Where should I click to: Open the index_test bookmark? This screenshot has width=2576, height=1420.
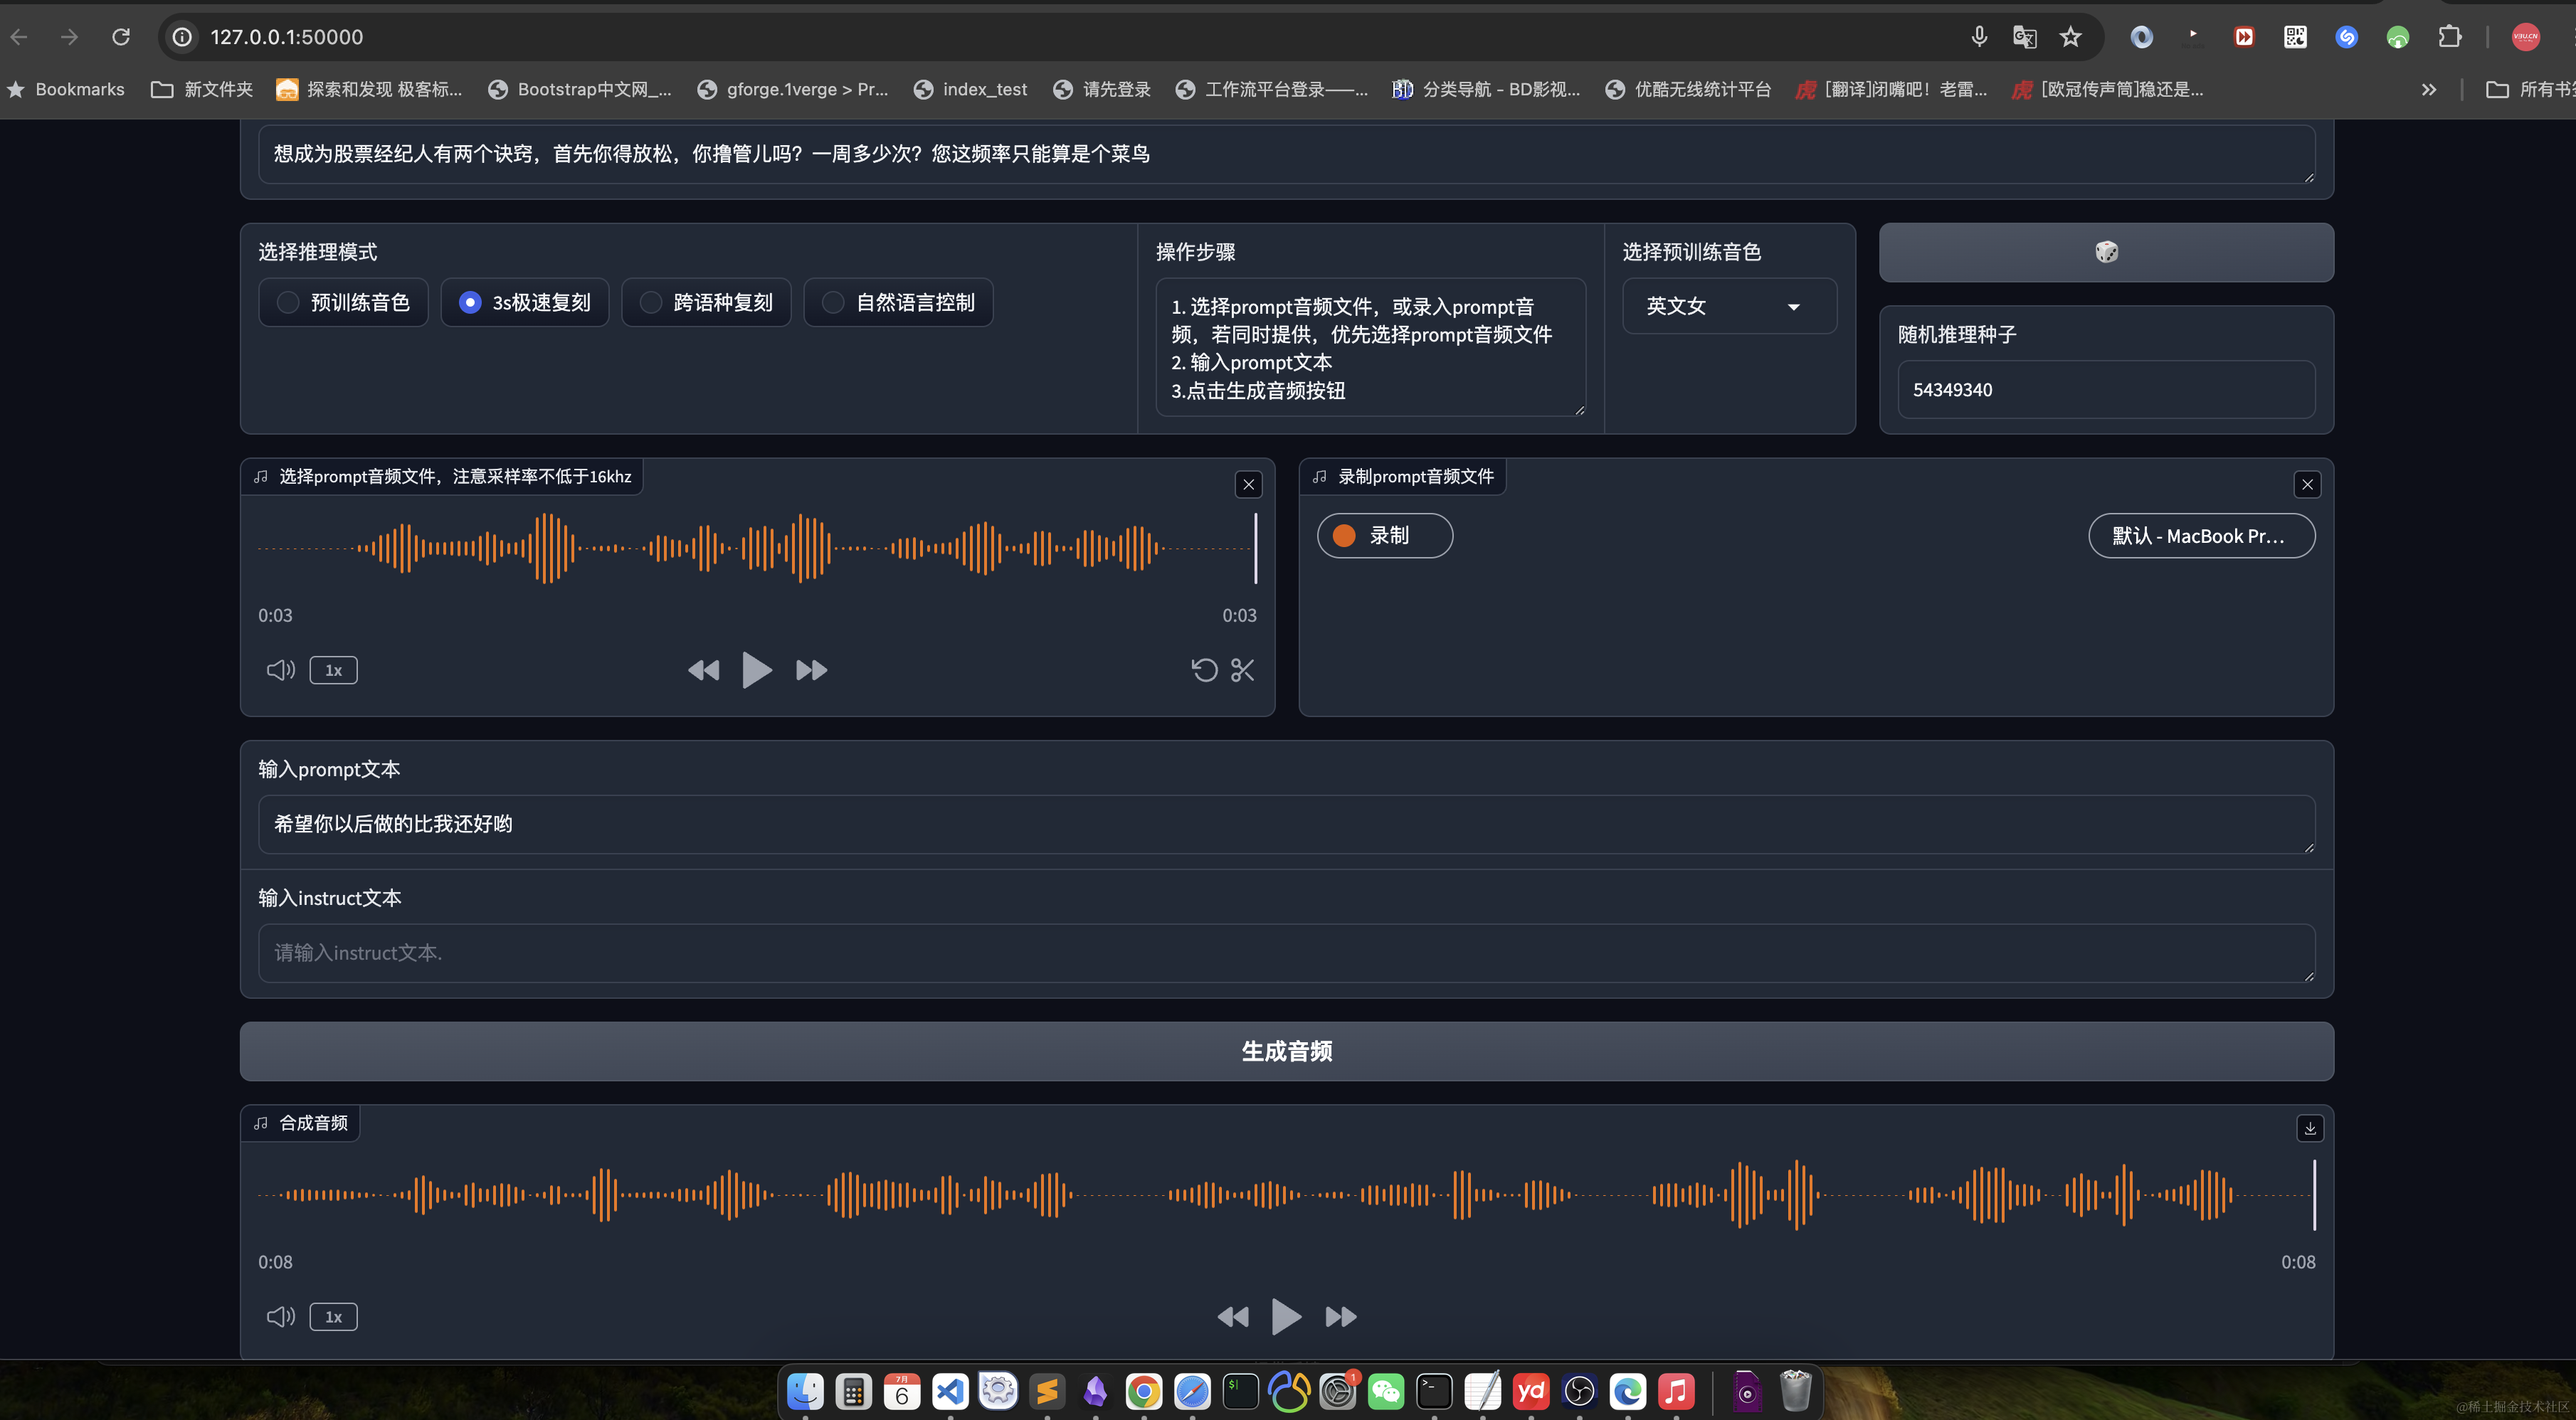(x=970, y=90)
